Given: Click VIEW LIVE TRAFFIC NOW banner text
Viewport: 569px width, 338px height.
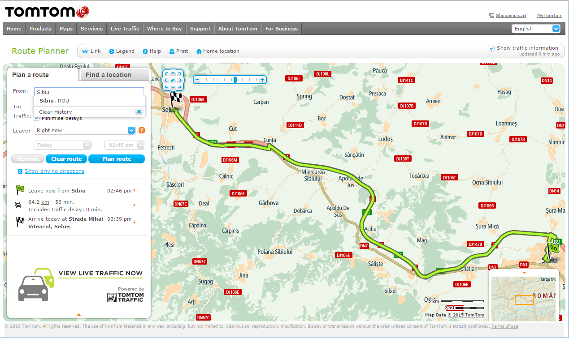Looking at the screenshot, I should point(100,273).
